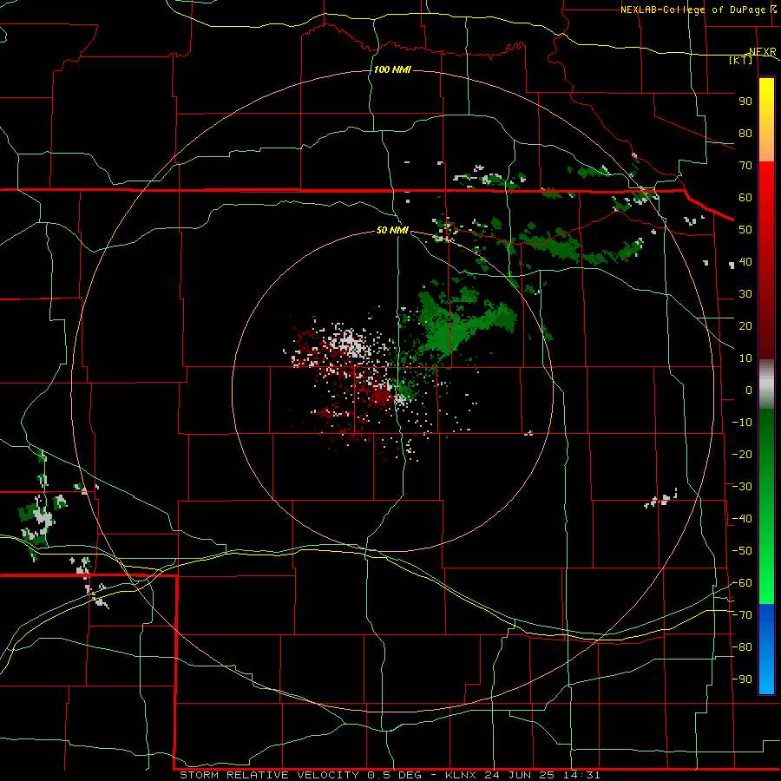
Task: Pick the -30 value on velocity scale
Action: coord(742,487)
